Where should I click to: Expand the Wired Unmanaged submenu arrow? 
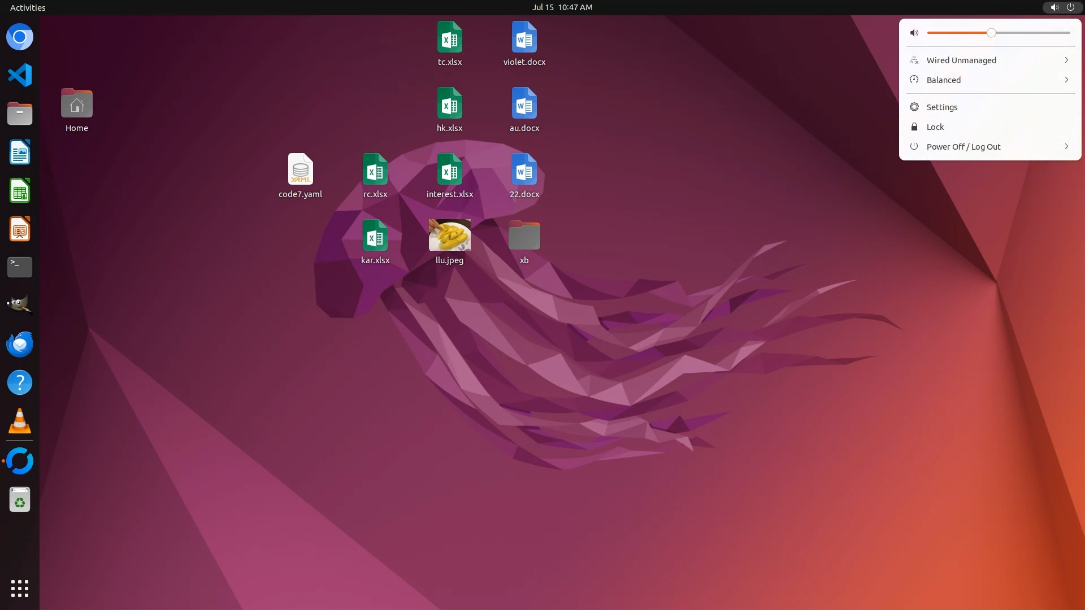tap(1066, 60)
